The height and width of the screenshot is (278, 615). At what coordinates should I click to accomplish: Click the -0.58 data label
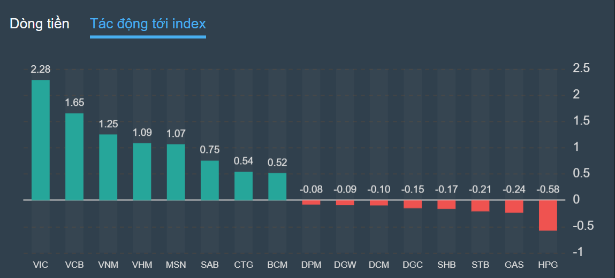pos(548,189)
